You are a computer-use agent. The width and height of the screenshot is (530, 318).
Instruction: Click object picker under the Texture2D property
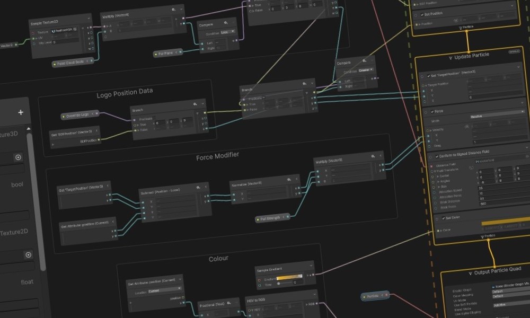pyautogui.click(x=29, y=255)
